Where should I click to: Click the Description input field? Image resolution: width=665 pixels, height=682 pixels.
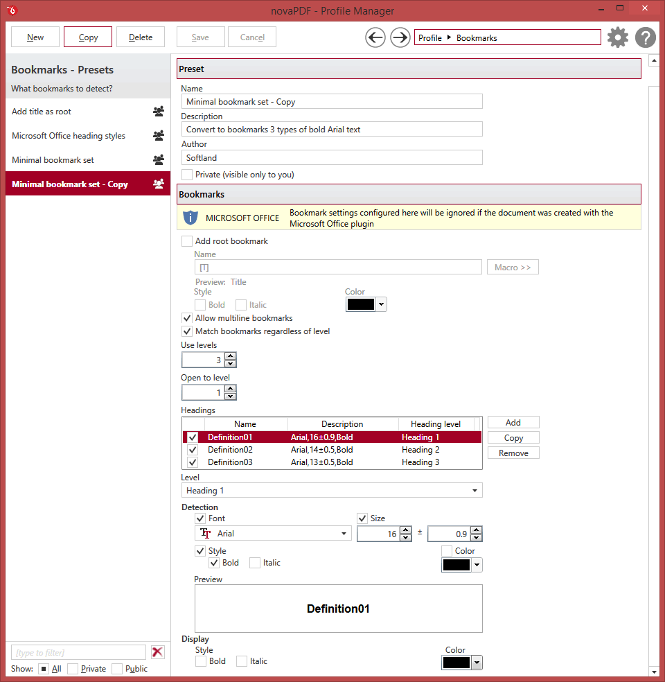point(332,129)
